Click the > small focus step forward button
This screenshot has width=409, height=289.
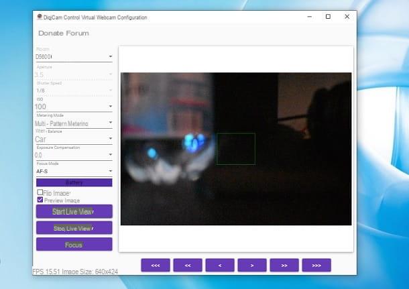tap(252, 266)
